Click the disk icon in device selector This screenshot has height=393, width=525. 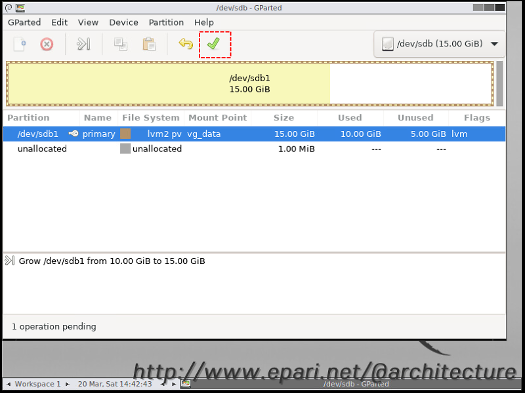(x=388, y=44)
